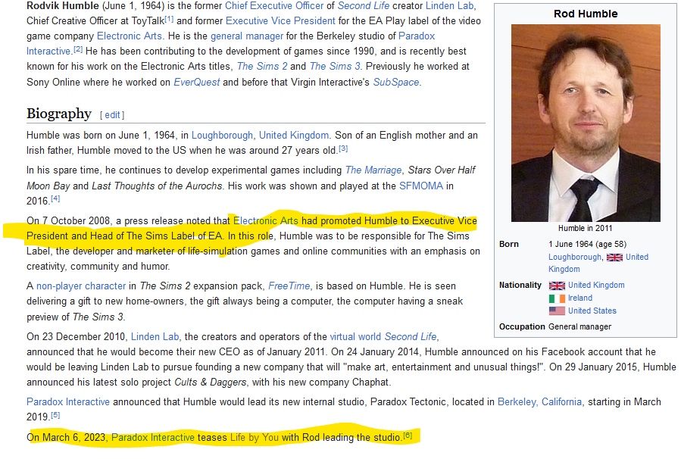Open the Life by You link

coord(254,437)
